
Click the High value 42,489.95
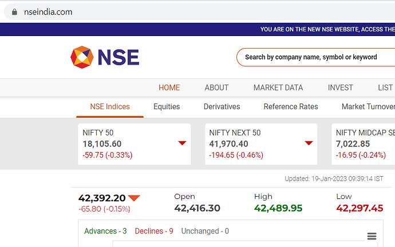[278, 208]
